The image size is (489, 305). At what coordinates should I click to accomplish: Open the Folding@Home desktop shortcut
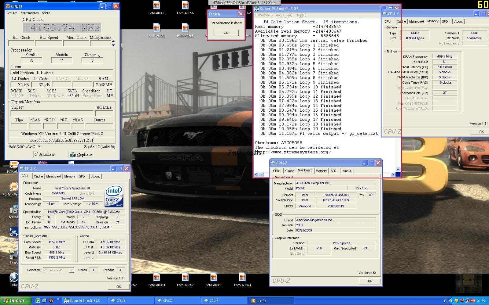click(13, 231)
